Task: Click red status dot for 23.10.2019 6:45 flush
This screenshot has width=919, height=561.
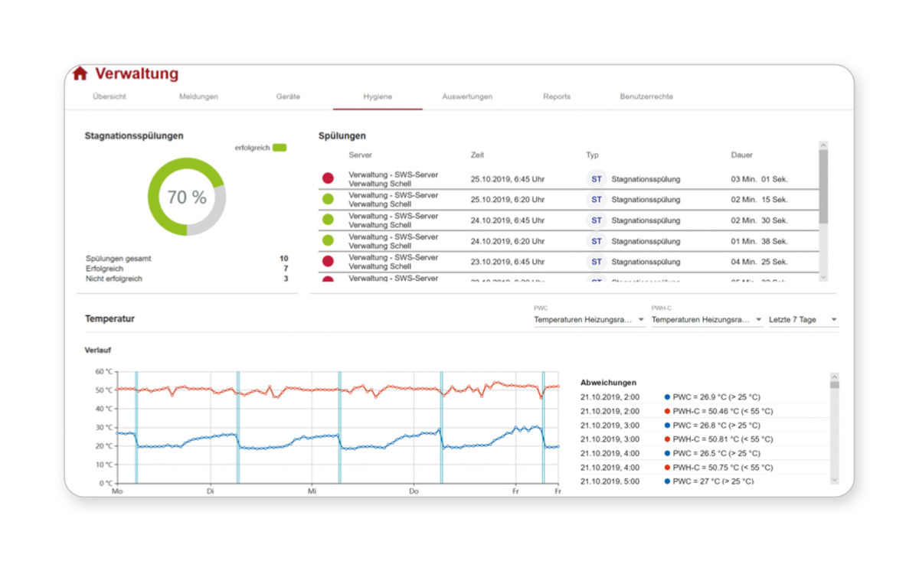Action: coord(328,262)
